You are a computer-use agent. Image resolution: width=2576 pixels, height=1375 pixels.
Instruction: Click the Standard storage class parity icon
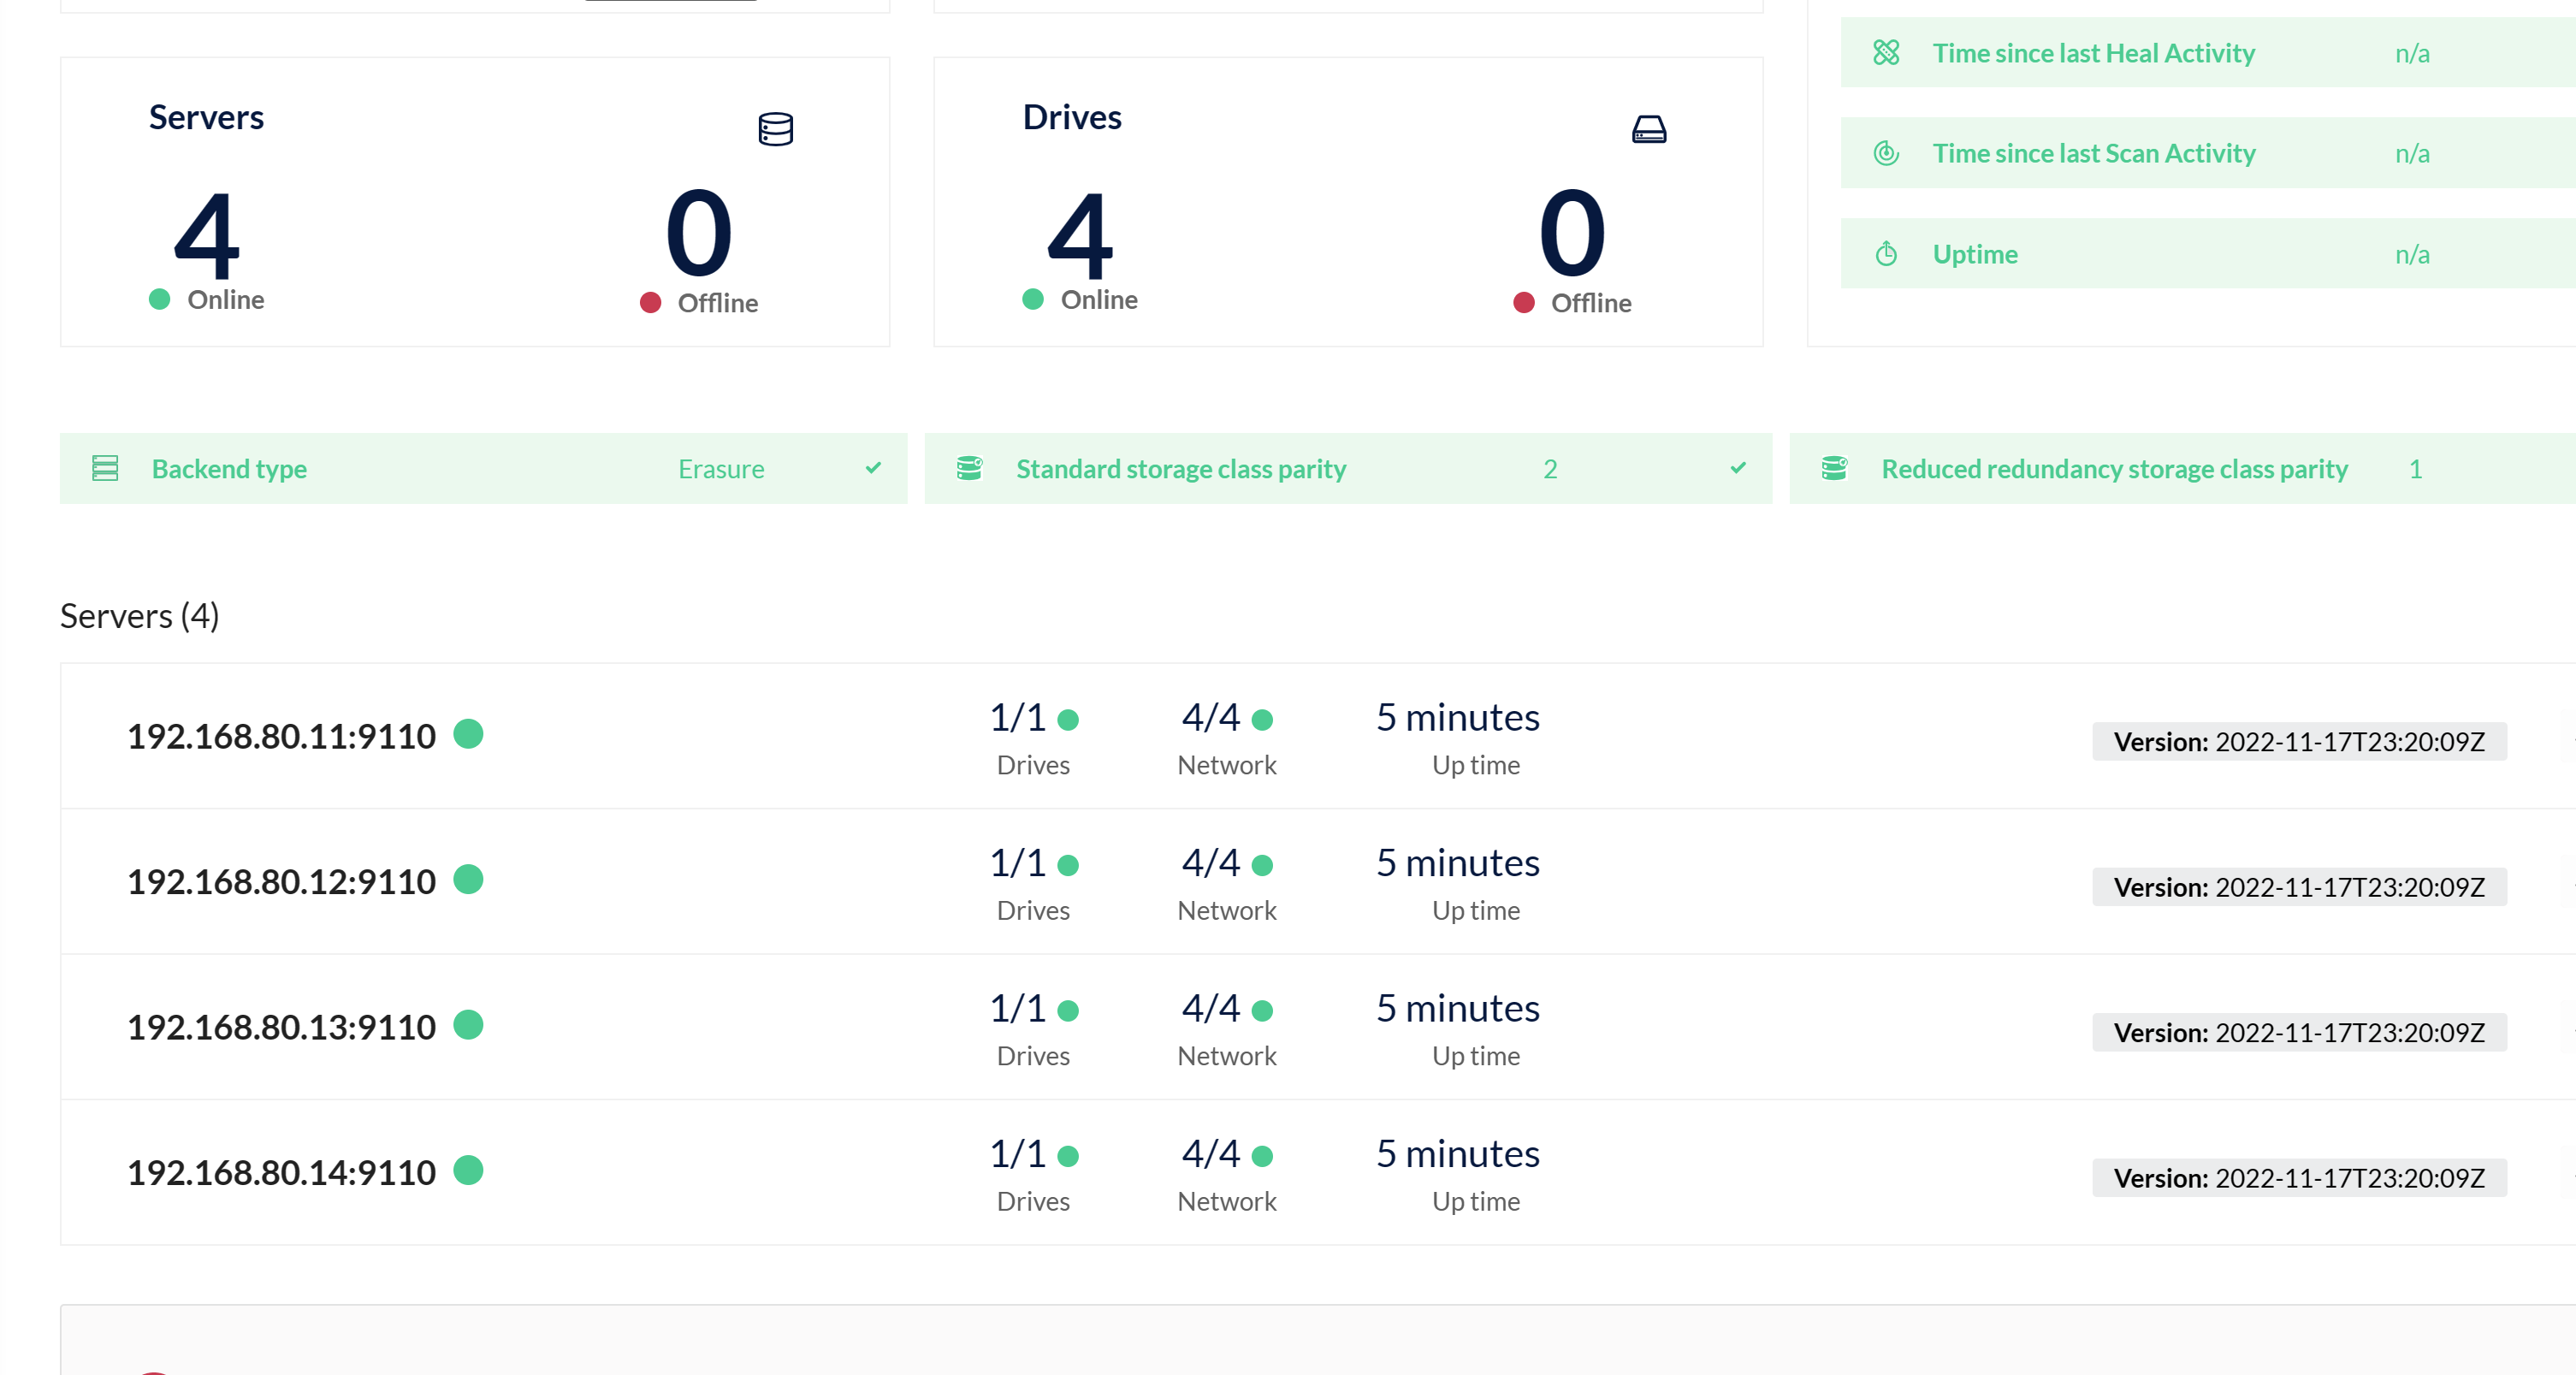[969, 468]
